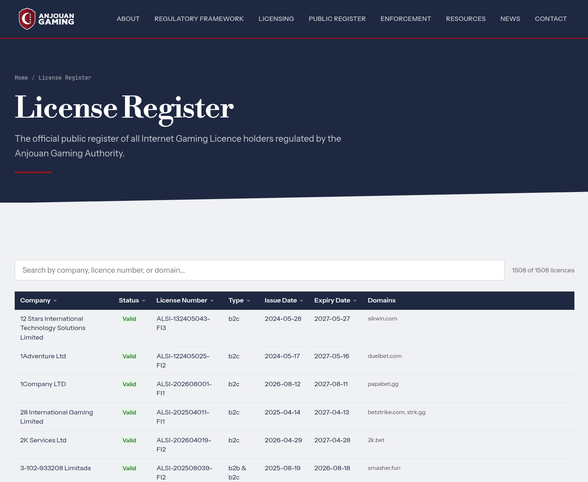Sort table by Type column
Image resolution: width=588 pixels, height=482 pixels.
coord(239,300)
